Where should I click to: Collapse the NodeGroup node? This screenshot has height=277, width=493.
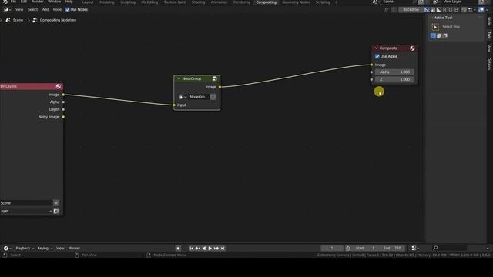tap(179, 78)
